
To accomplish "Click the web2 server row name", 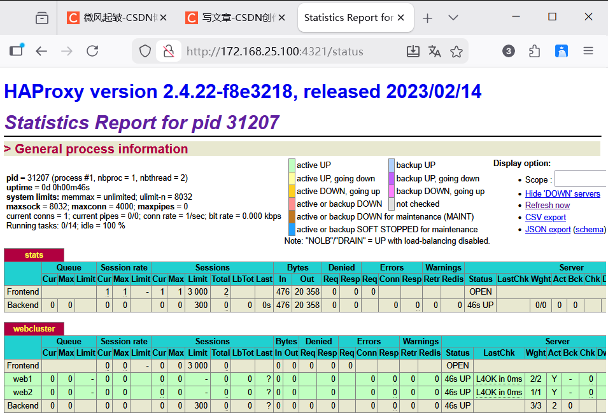I will tap(22, 393).
